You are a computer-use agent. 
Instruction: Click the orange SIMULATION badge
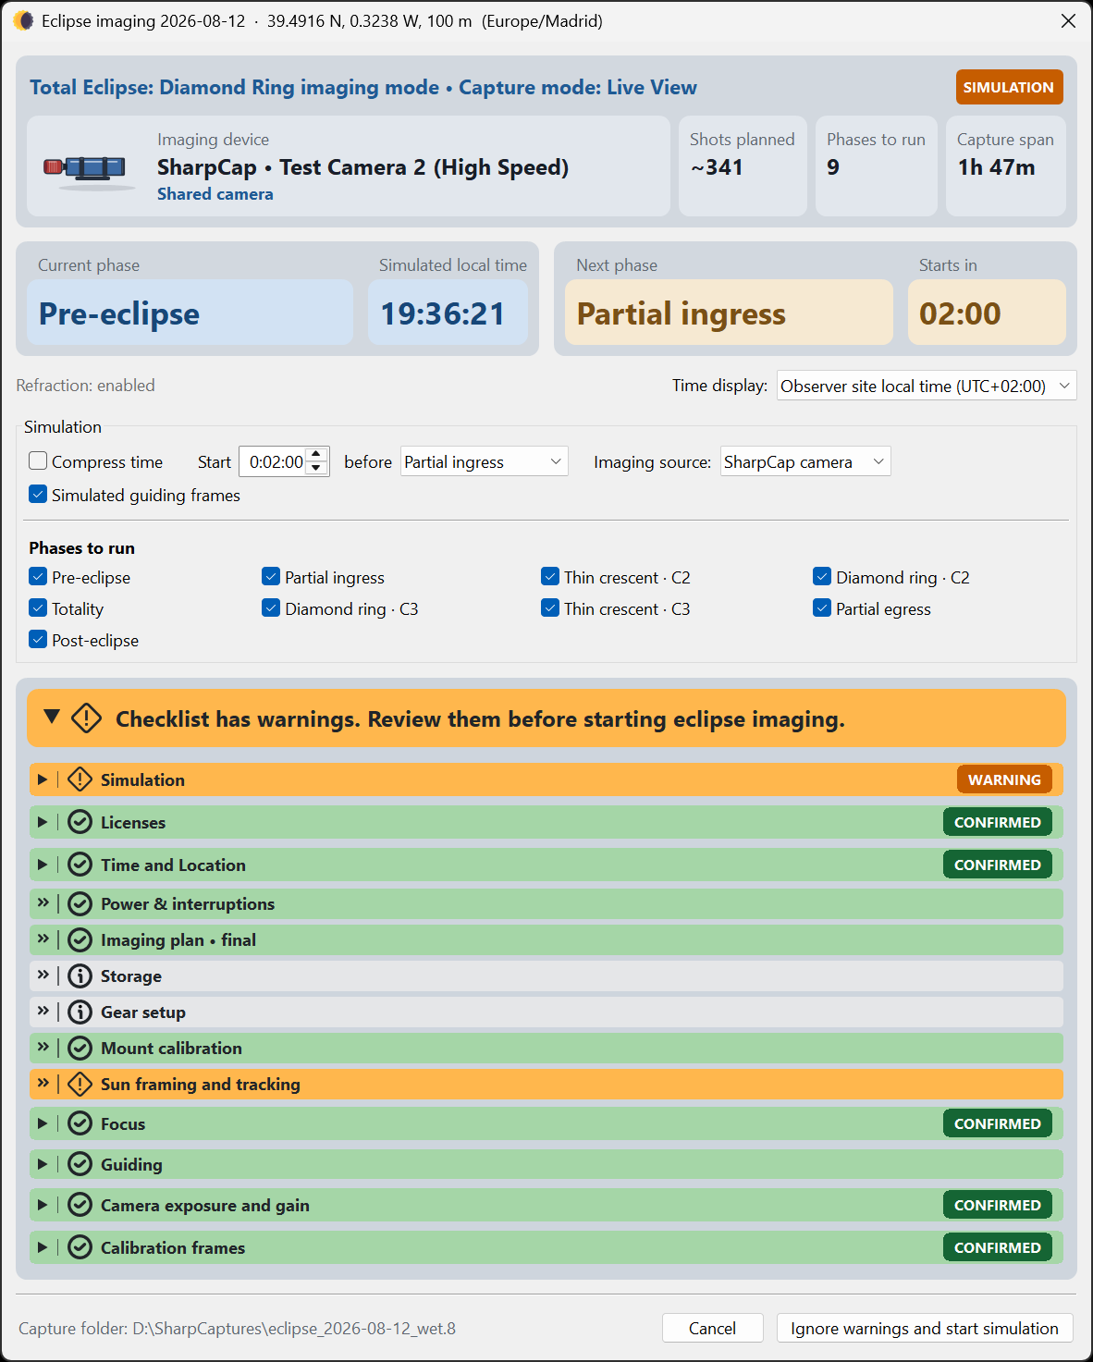coord(1009,87)
